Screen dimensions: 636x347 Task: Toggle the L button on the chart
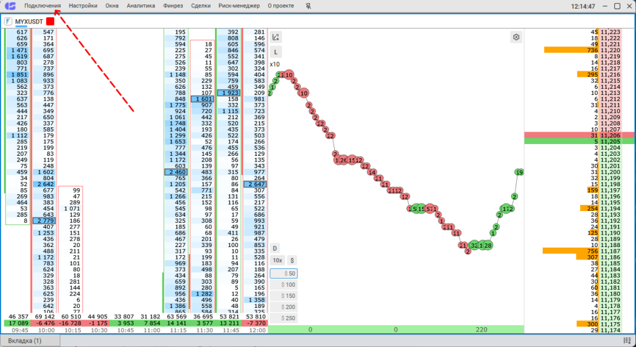point(276,52)
